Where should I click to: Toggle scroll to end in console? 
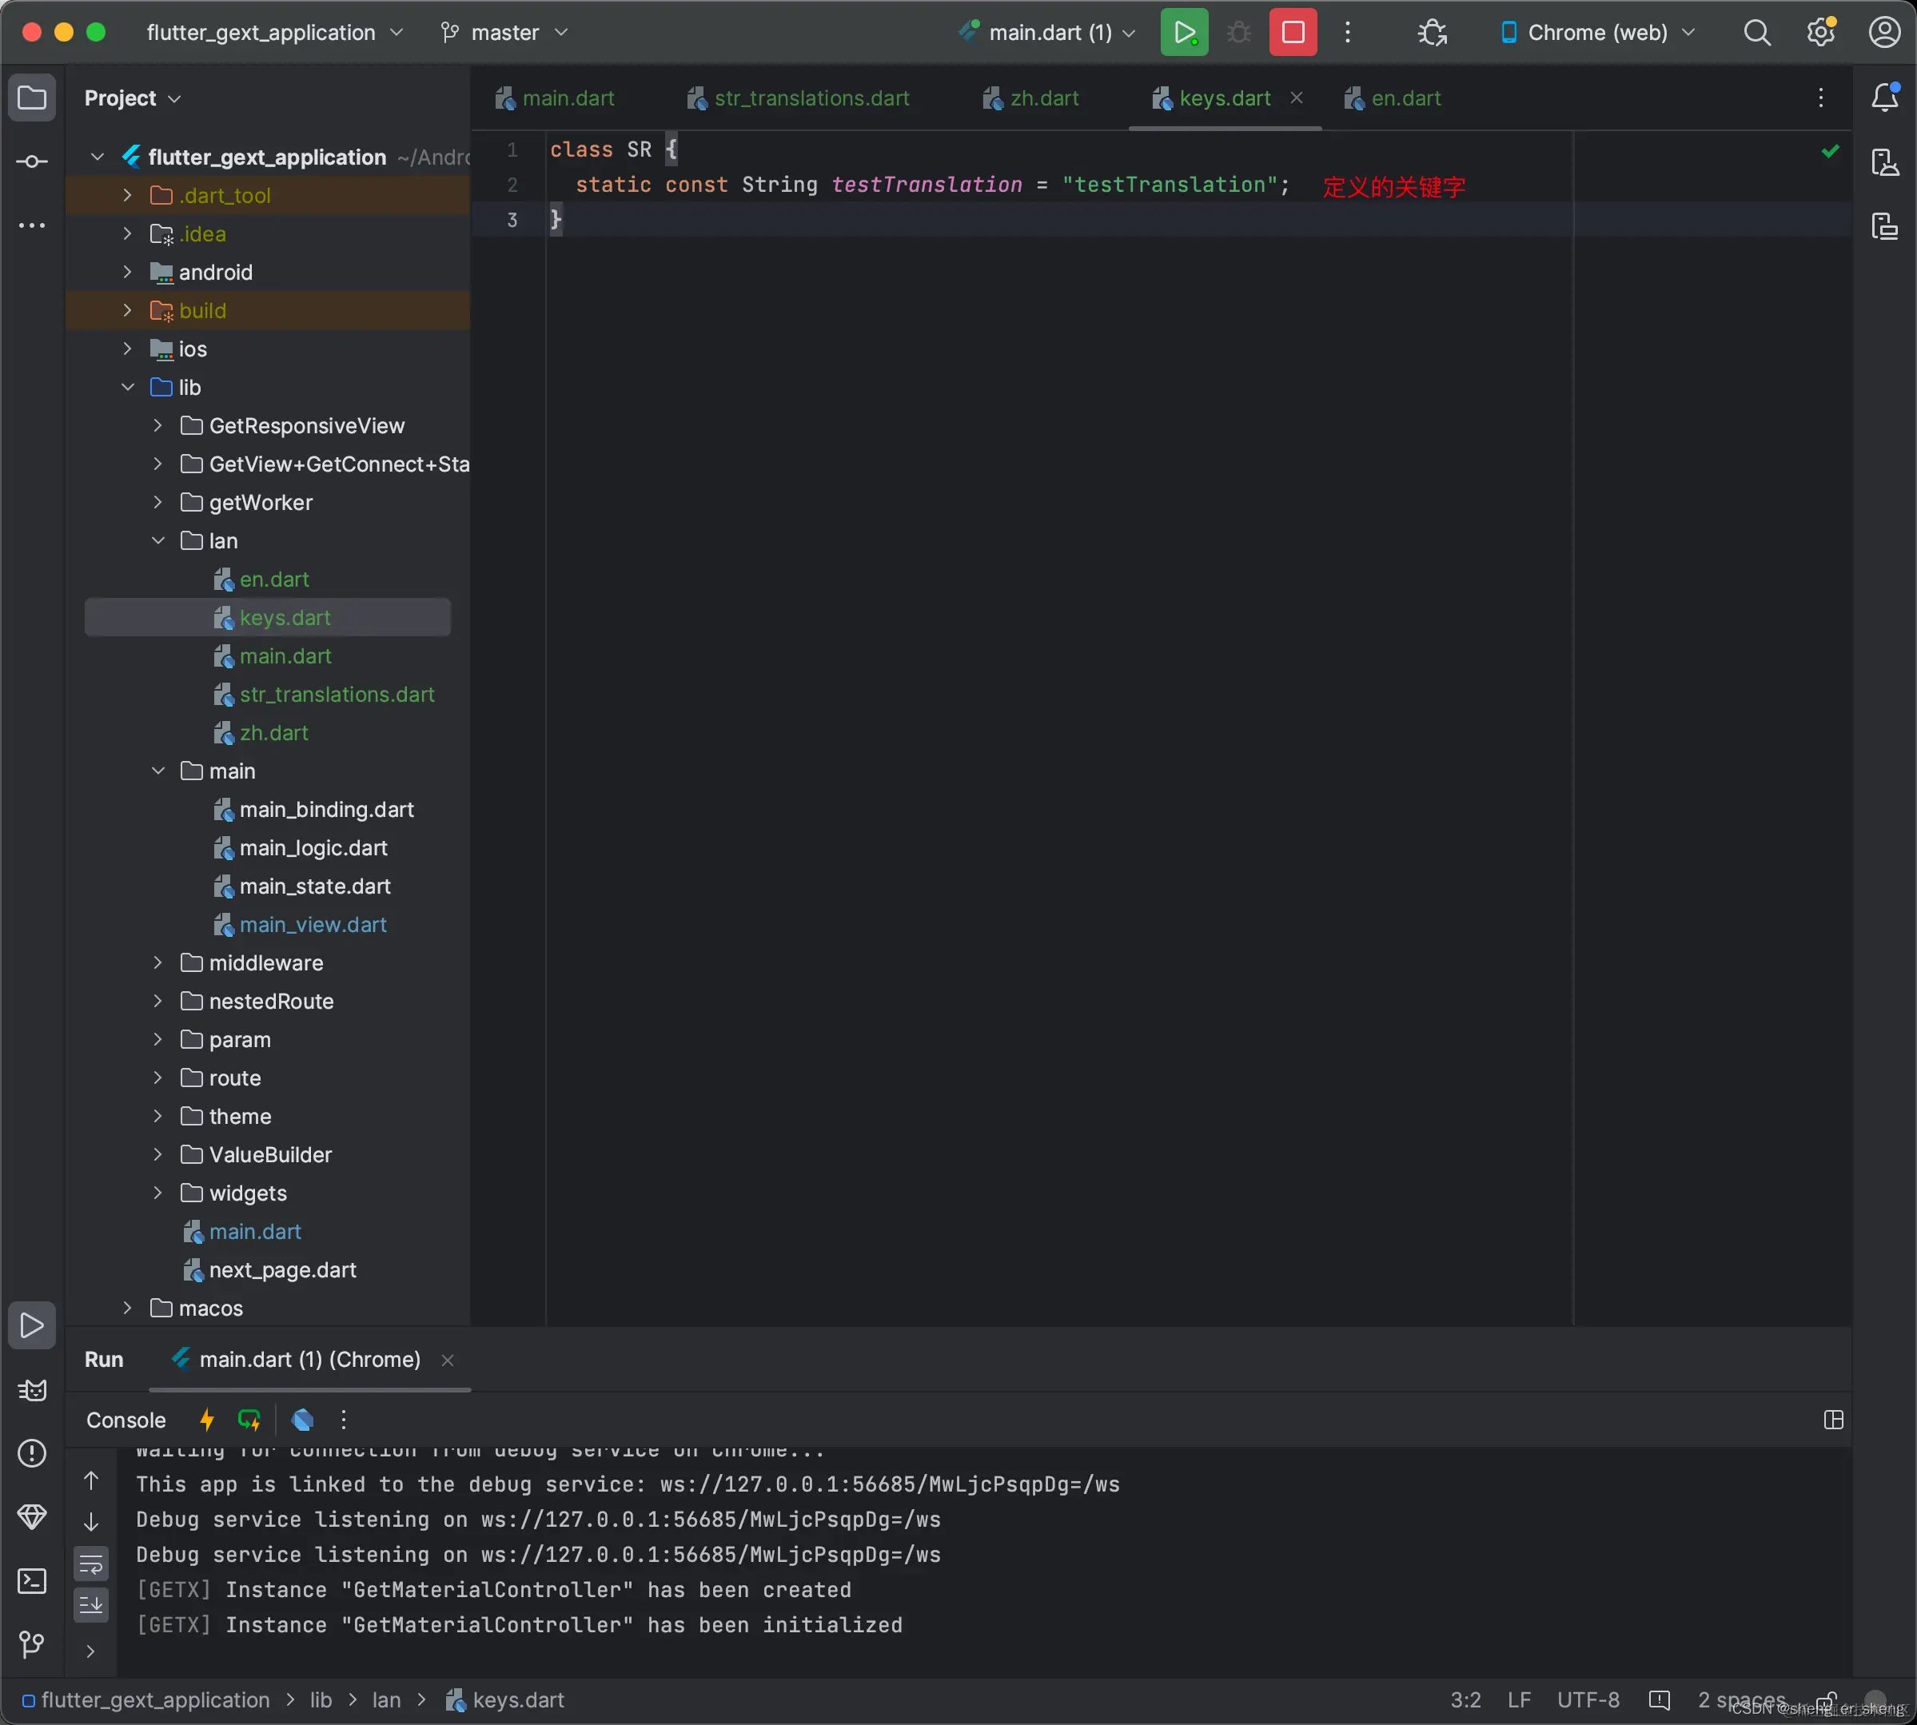[91, 1604]
